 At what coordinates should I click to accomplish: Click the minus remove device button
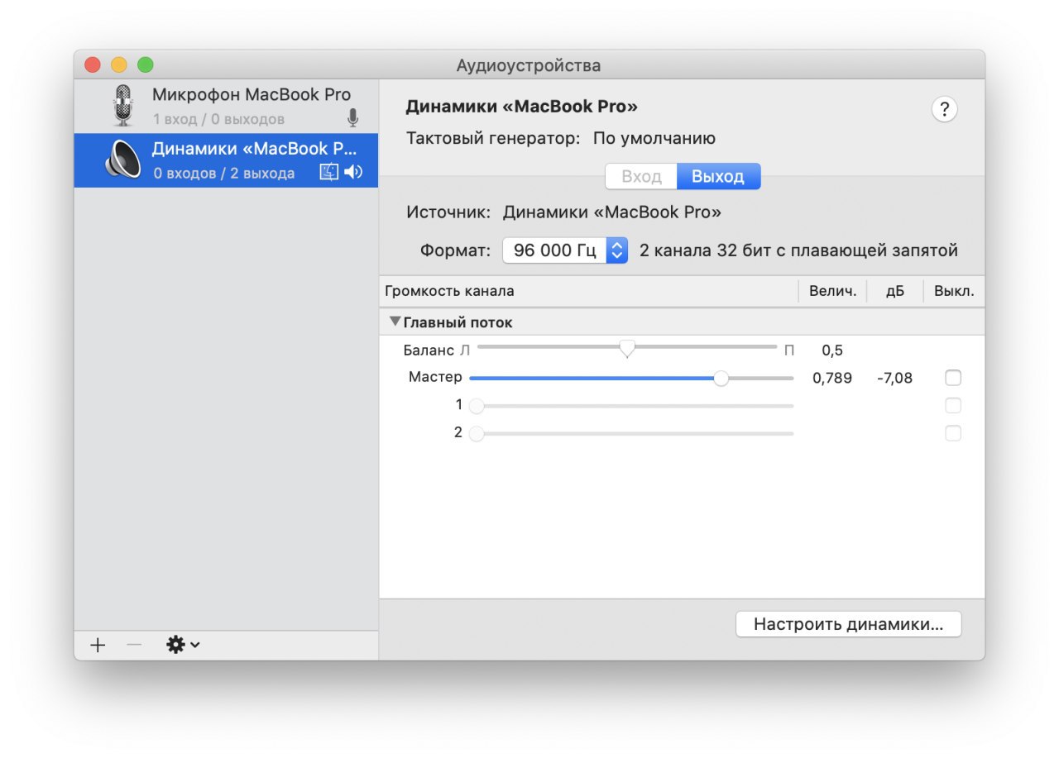coord(134,646)
